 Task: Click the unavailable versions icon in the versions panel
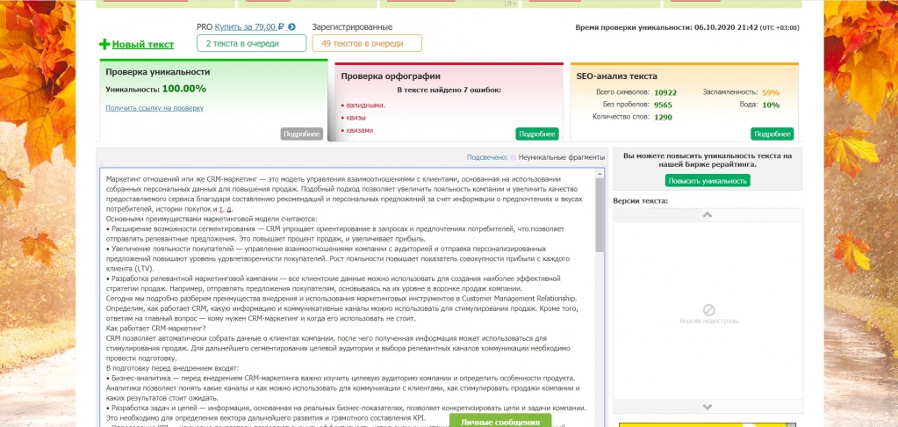click(x=708, y=309)
